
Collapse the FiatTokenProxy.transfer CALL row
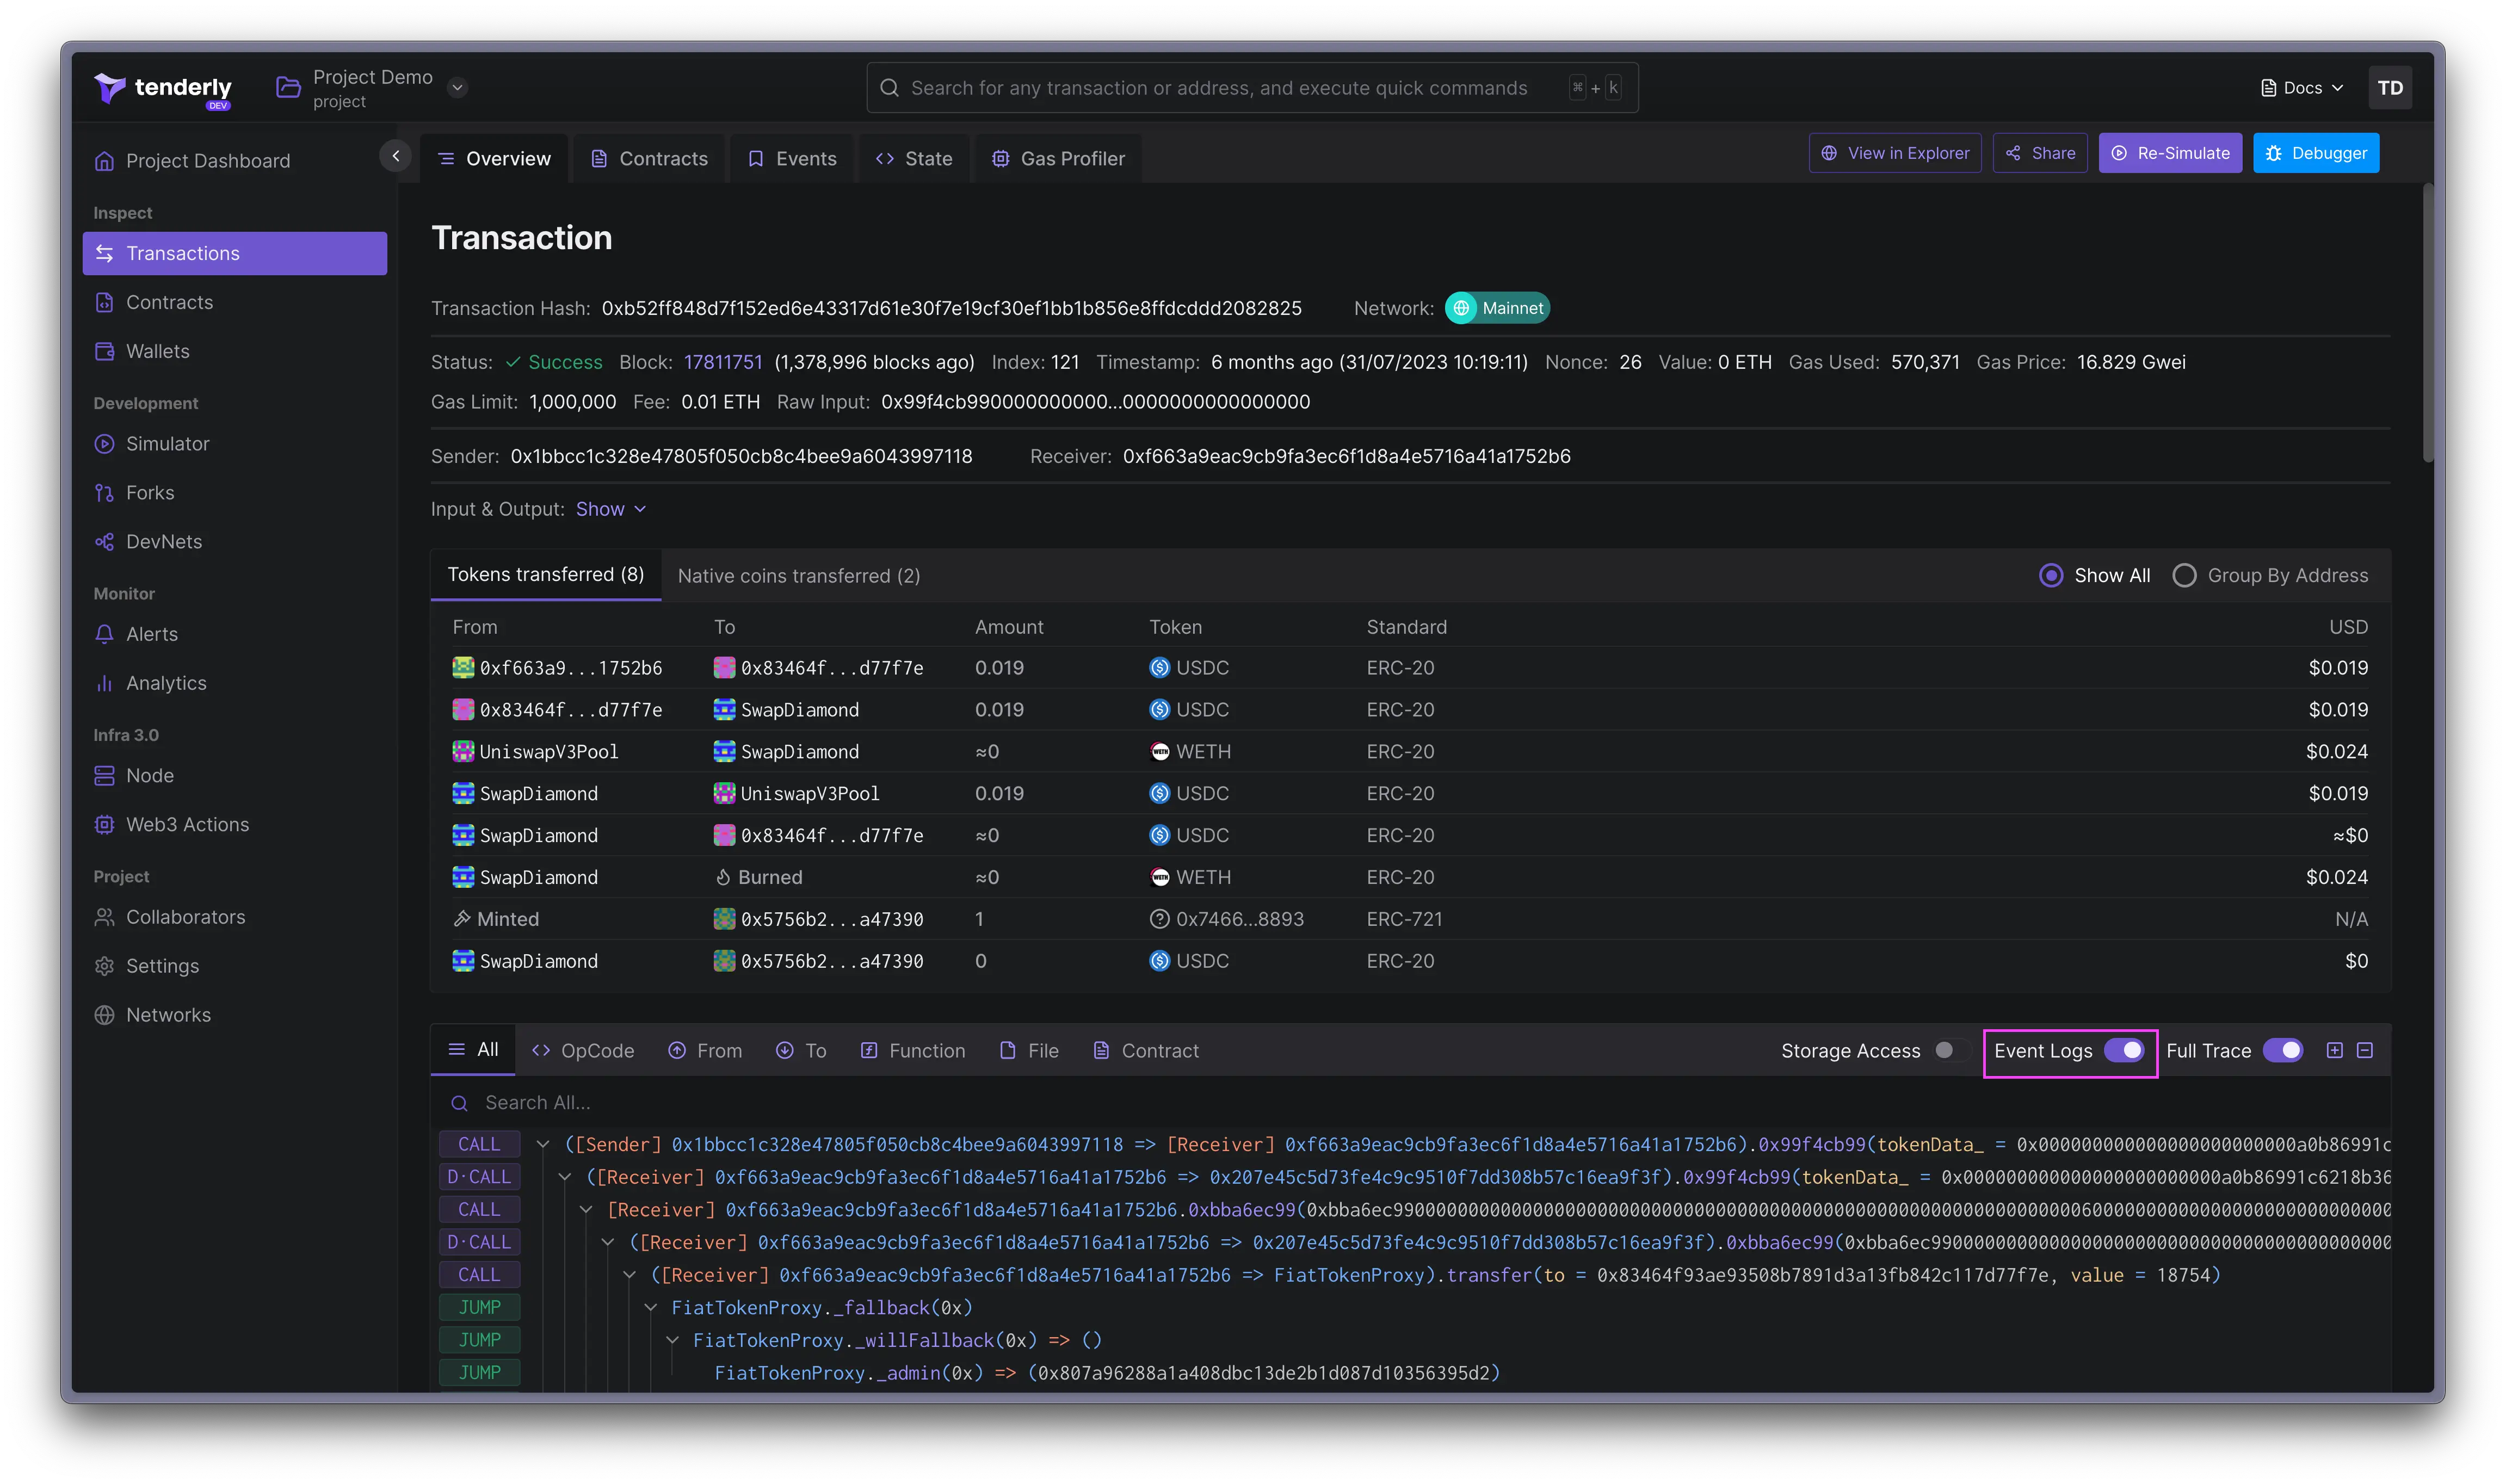(630, 1275)
